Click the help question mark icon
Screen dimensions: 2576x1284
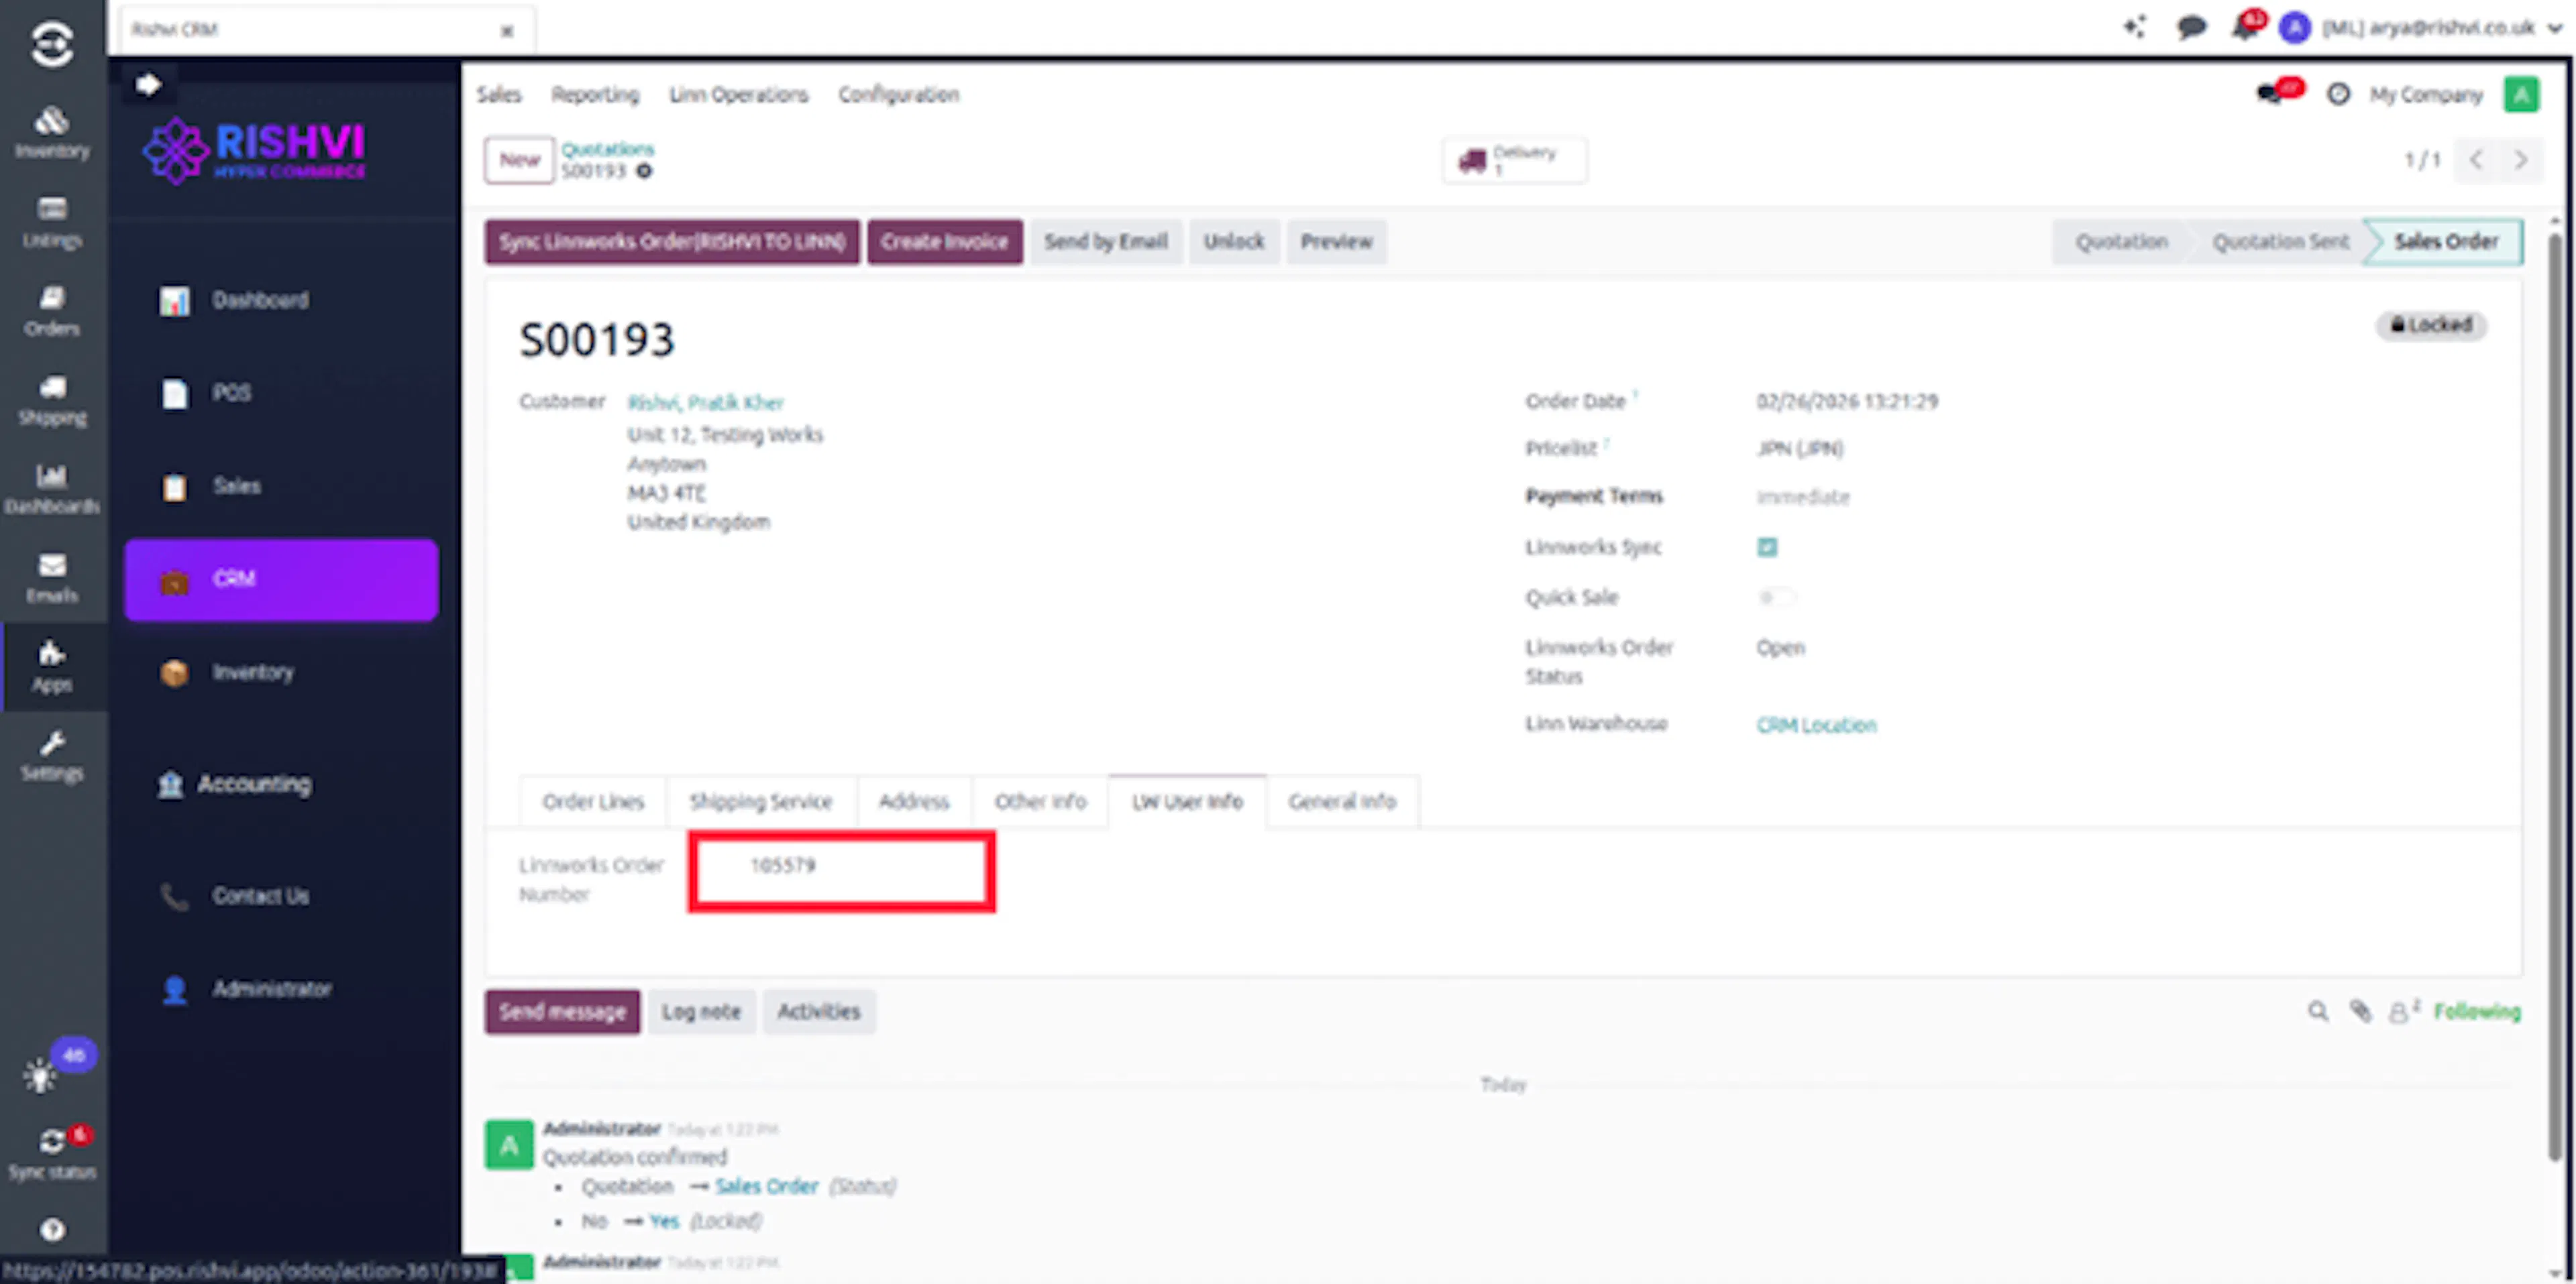click(52, 1229)
